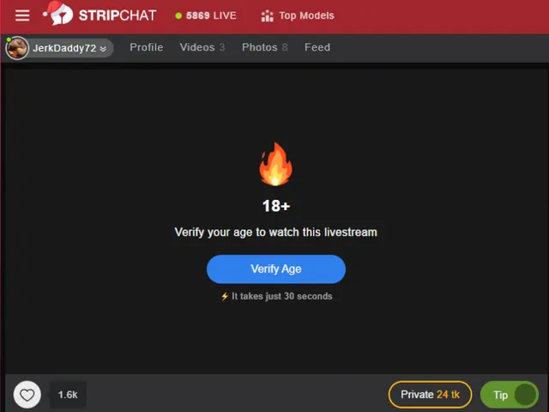Expand the JerkDaddy72 username dropdown chevron
This screenshot has height=412, width=549.
point(103,49)
